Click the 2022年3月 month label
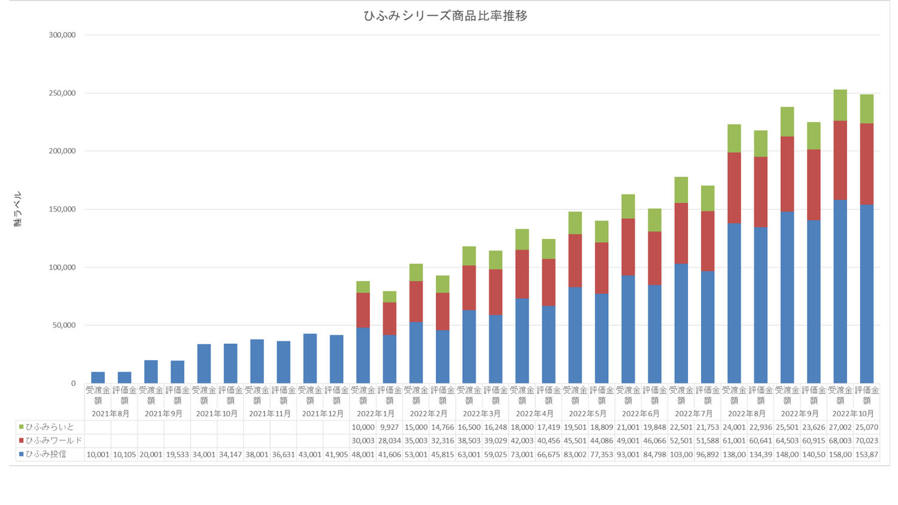Image resolution: width=898 pixels, height=505 pixels. [x=482, y=414]
